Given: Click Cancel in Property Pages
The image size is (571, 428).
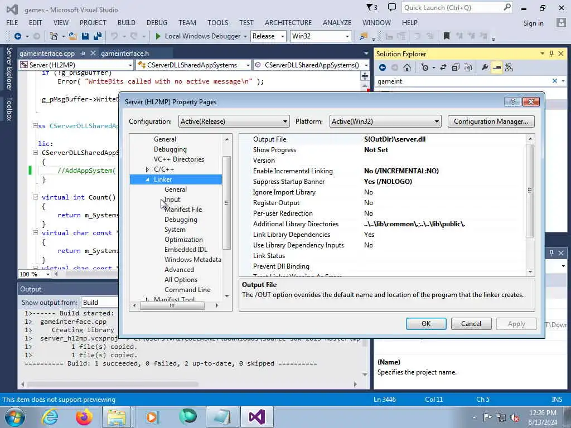Looking at the screenshot, I should pyautogui.click(x=471, y=324).
